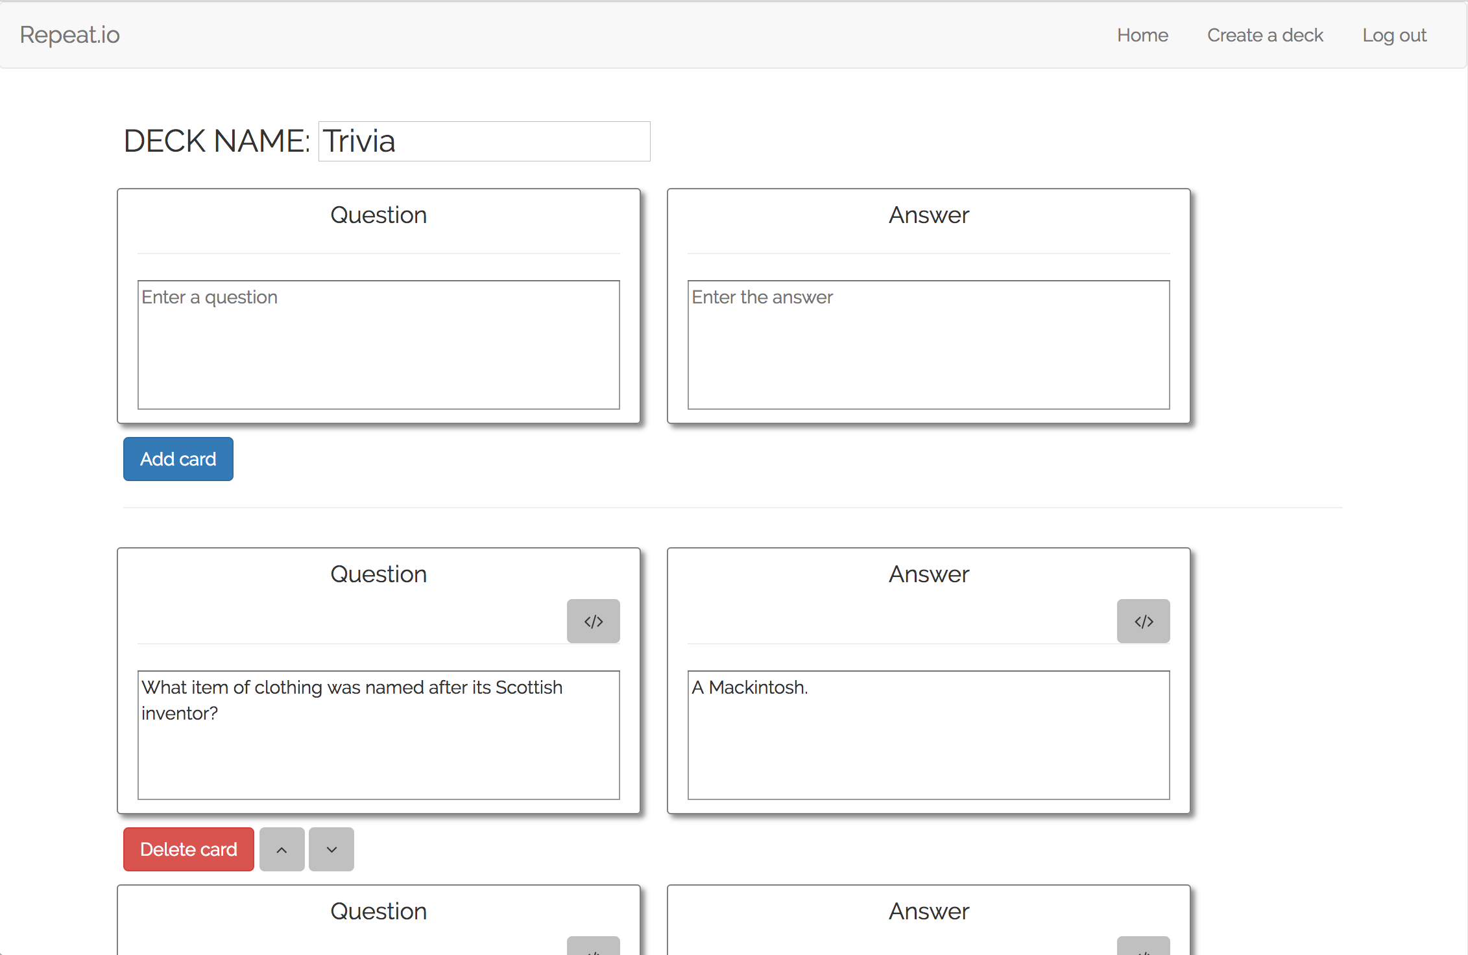
Task: Go to the Repeat.io brand link
Action: tap(70, 35)
